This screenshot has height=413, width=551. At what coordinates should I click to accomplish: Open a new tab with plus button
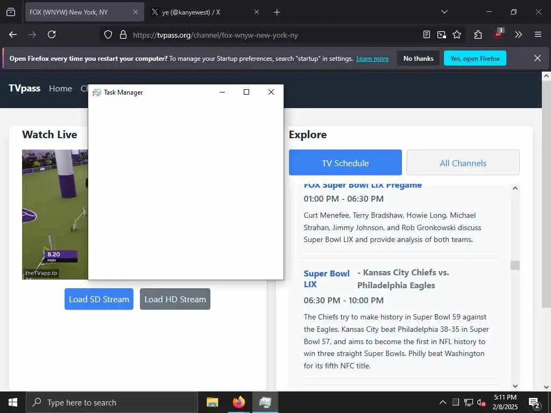pos(277,12)
